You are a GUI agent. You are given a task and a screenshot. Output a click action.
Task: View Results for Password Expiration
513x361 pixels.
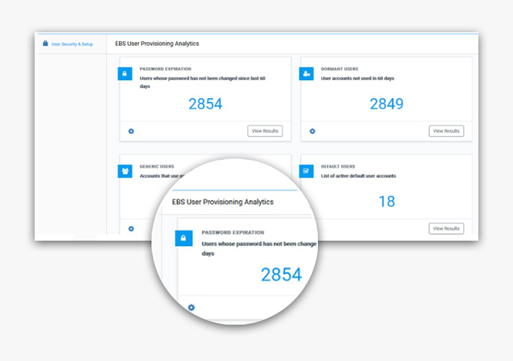point(265,131)
